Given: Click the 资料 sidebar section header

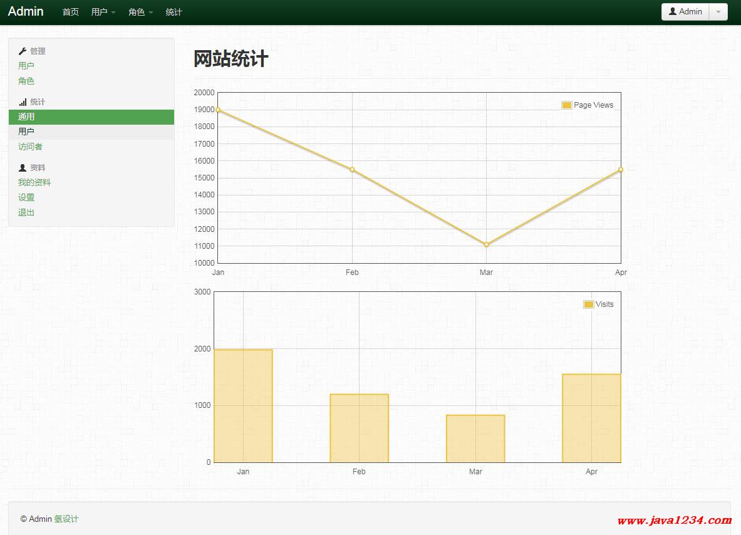Looking at the screenshot, I should 38,168.
